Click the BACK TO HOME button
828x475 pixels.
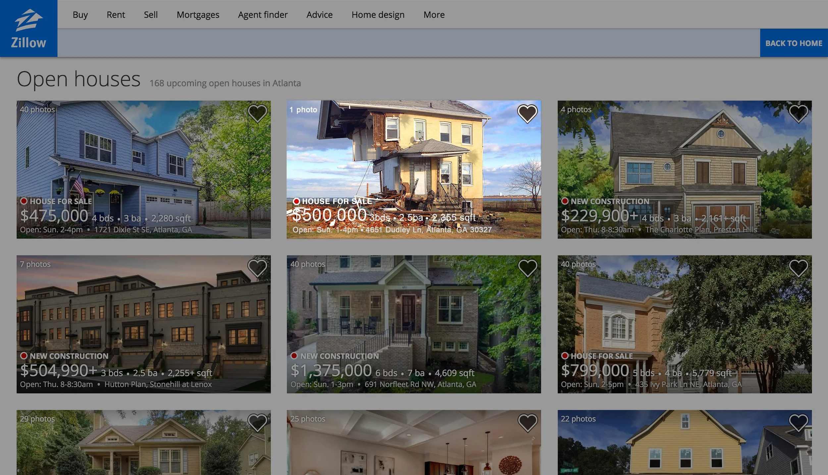point(794,43)
